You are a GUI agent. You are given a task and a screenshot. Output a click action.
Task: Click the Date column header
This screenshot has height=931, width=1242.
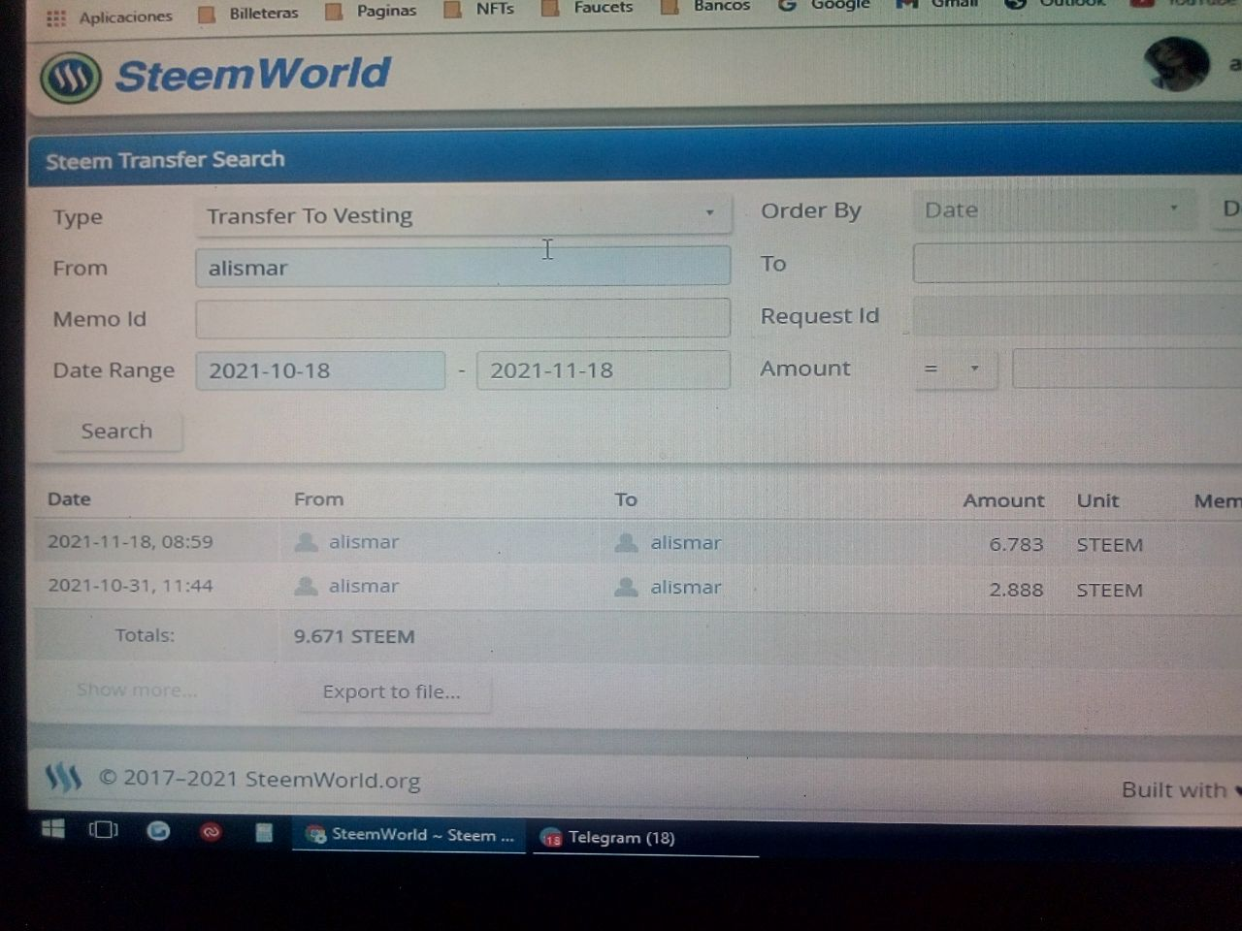[69, 498]
